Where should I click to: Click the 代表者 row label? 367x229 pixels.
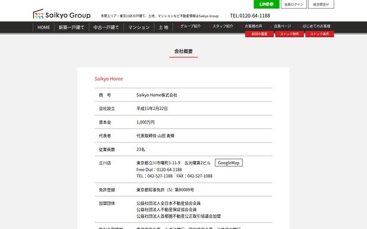(105, 136)
